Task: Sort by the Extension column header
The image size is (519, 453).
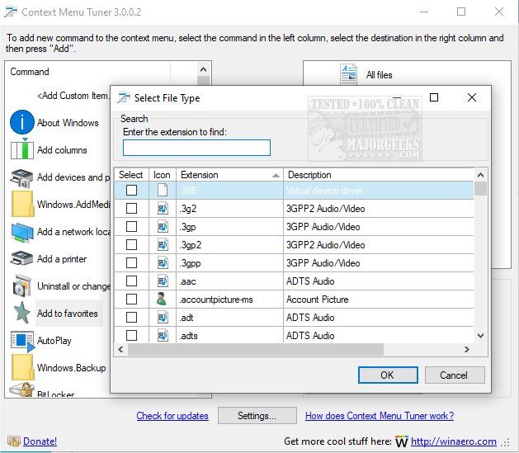Action: pos(229,175)
